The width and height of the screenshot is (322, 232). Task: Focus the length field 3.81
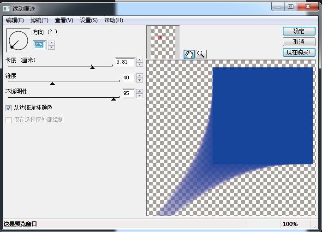[125, 62]
